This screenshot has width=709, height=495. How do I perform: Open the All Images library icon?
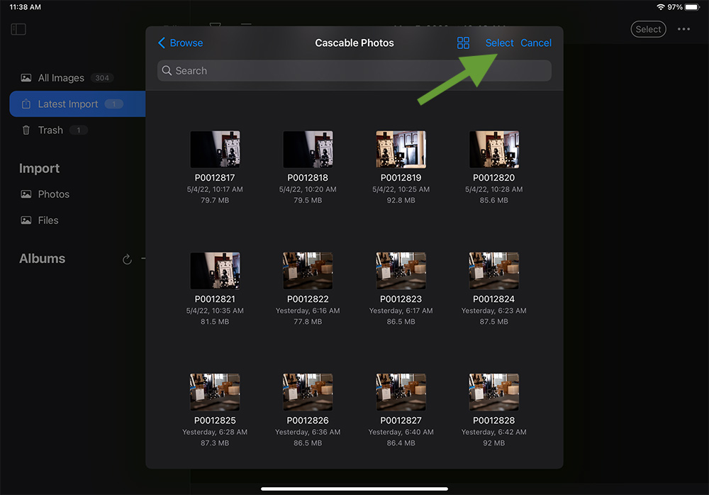coord(26,78)
